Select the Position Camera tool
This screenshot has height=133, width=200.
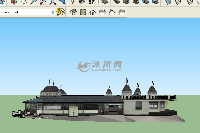pyautogui.click(x=72, y=2)
